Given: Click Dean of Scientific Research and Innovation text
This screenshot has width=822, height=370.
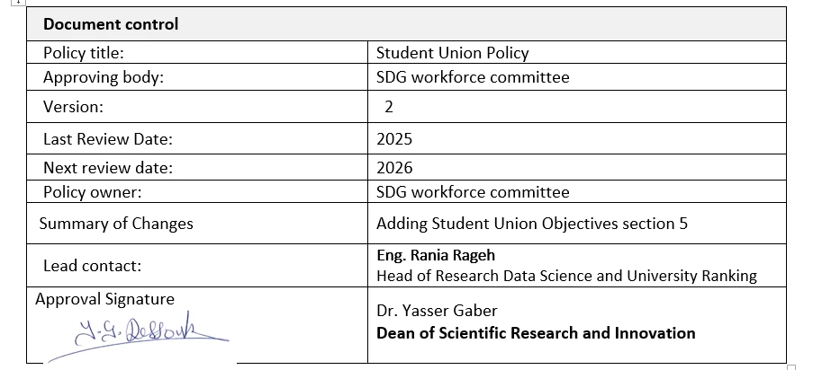Looking at the screenshot, I should click(x=536, y=333).
